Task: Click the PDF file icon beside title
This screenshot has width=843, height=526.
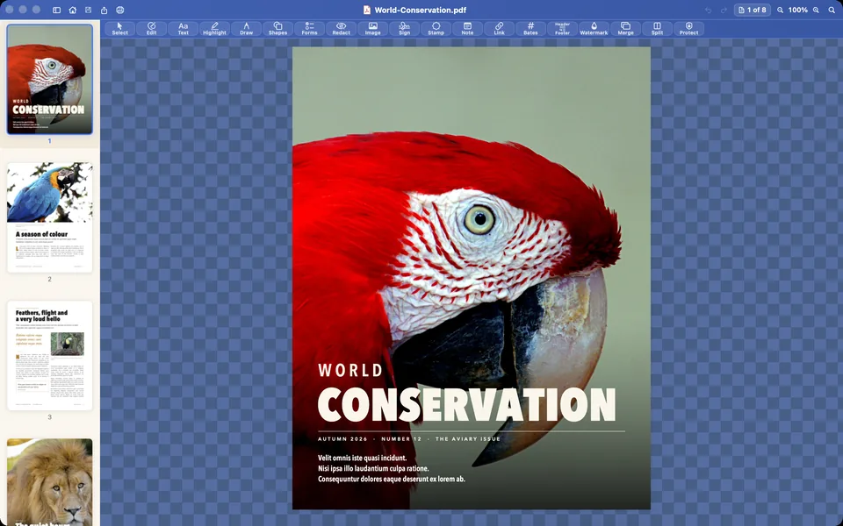Action: (367, 10)
